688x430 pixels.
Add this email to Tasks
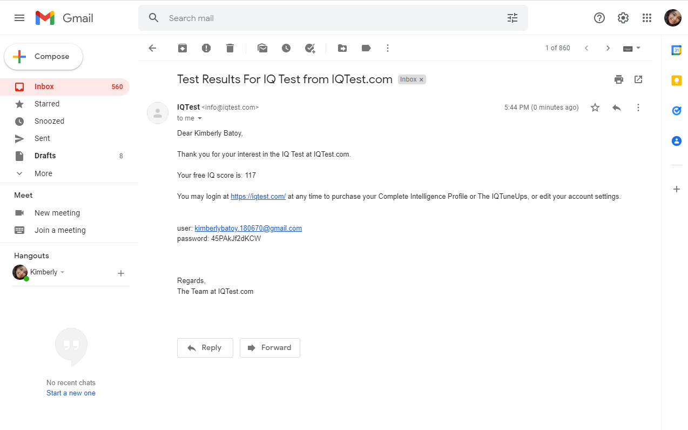[x=310, y=48]
